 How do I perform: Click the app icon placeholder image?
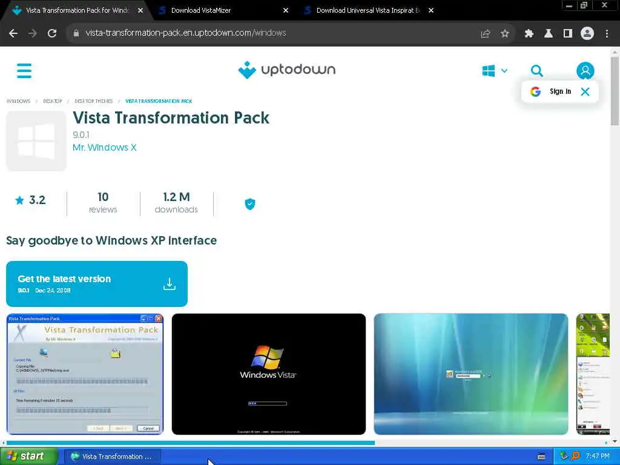coord(36,140)
